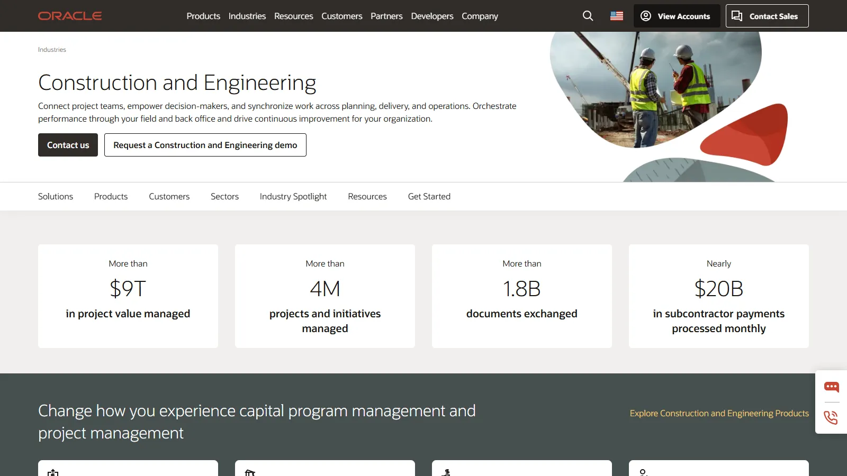Jump to the Solutions section tab
The height and width of the screenshot is (476, 847).
coord(56,196)
